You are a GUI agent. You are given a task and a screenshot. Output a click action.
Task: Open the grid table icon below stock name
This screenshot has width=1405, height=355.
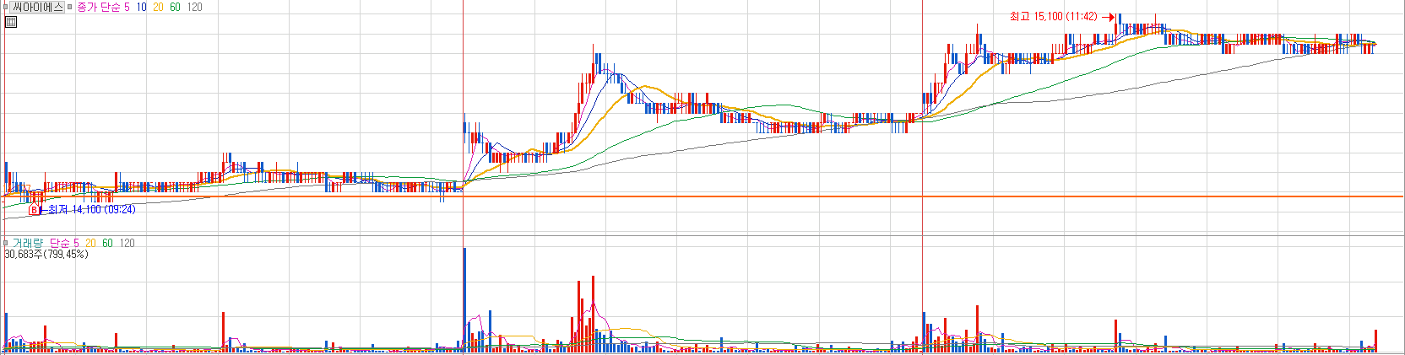tap(10, 22)
